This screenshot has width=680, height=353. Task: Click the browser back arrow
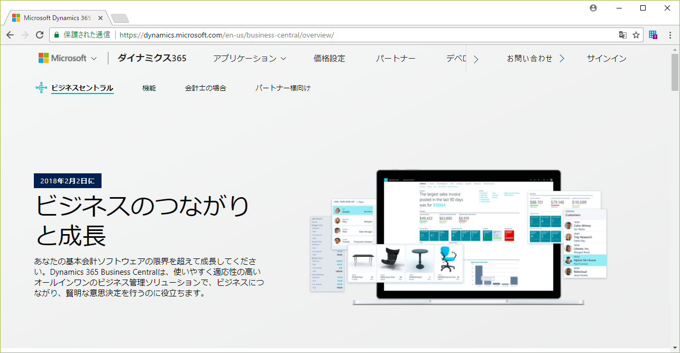10,35
